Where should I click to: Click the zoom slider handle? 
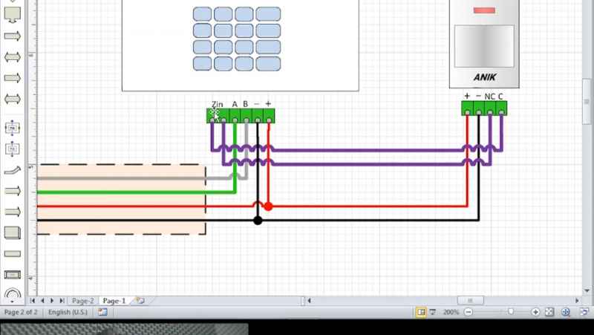click(x=509, y=313)
